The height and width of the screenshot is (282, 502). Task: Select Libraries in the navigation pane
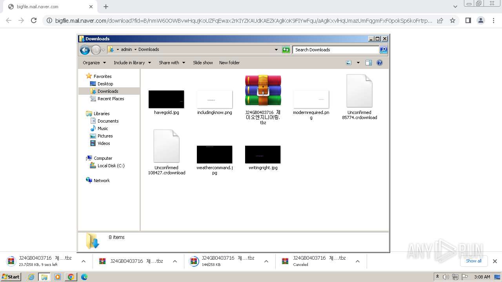click(102, 114)
